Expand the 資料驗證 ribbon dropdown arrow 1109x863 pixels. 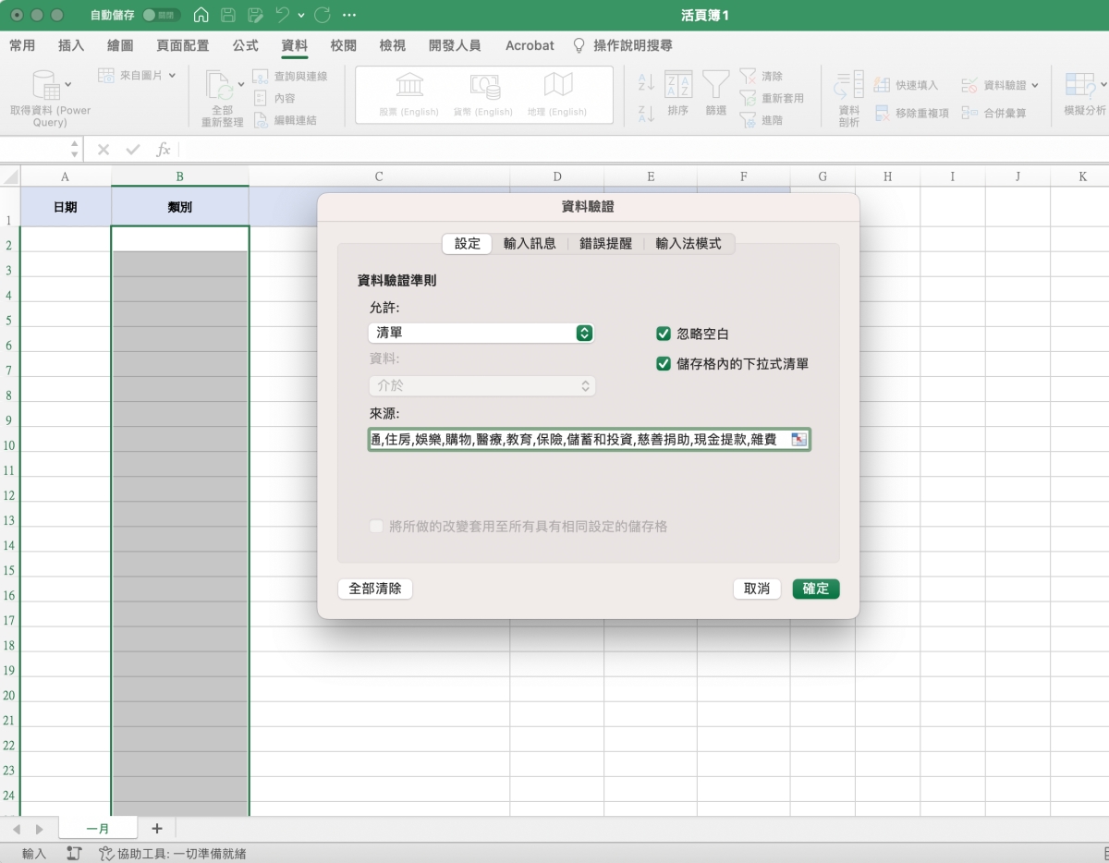1034,85
